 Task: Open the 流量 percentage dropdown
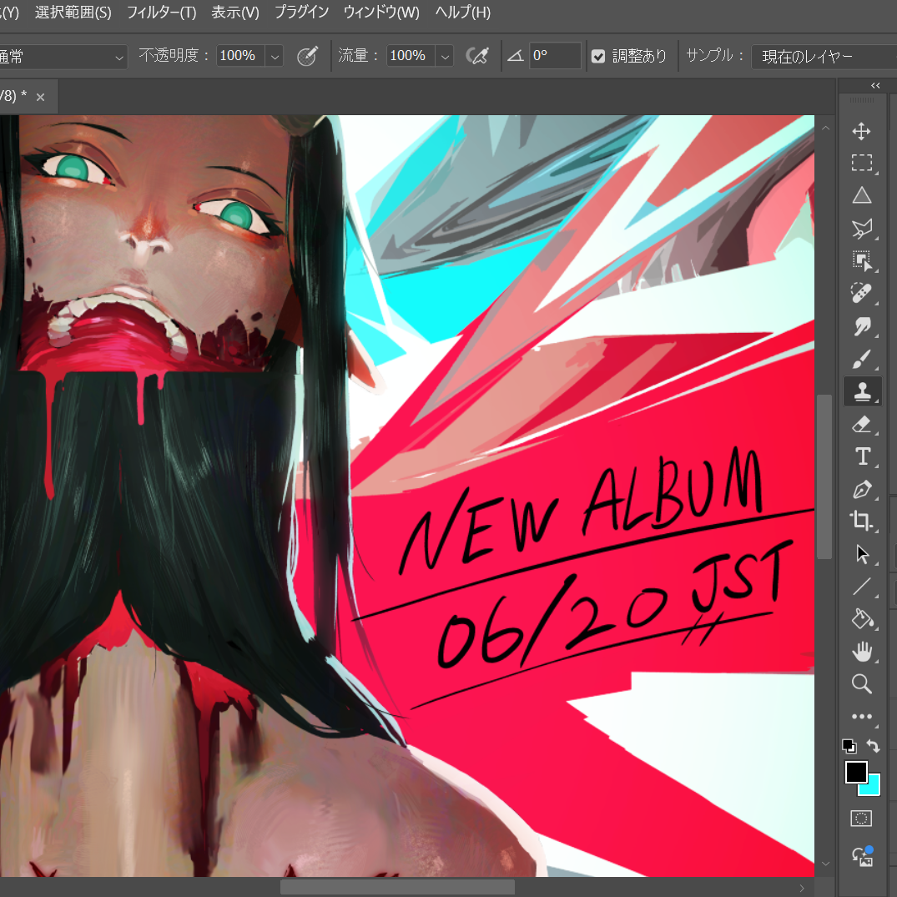click(445, 56)
